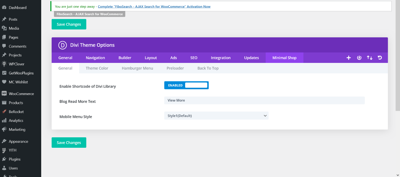
Task: Click the Mobile Menu Style label
Action: click(76, 117)
